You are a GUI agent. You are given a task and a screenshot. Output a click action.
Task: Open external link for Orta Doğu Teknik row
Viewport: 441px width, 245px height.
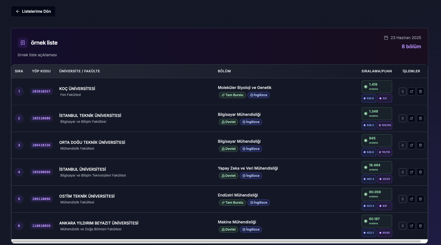(412, 145)
